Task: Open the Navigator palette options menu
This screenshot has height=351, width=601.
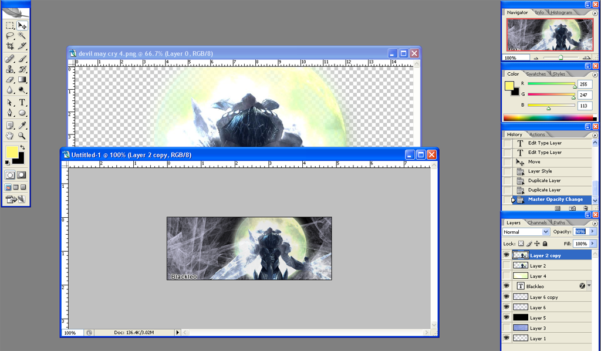Action: pyautogui.click(x=595, y=13)
